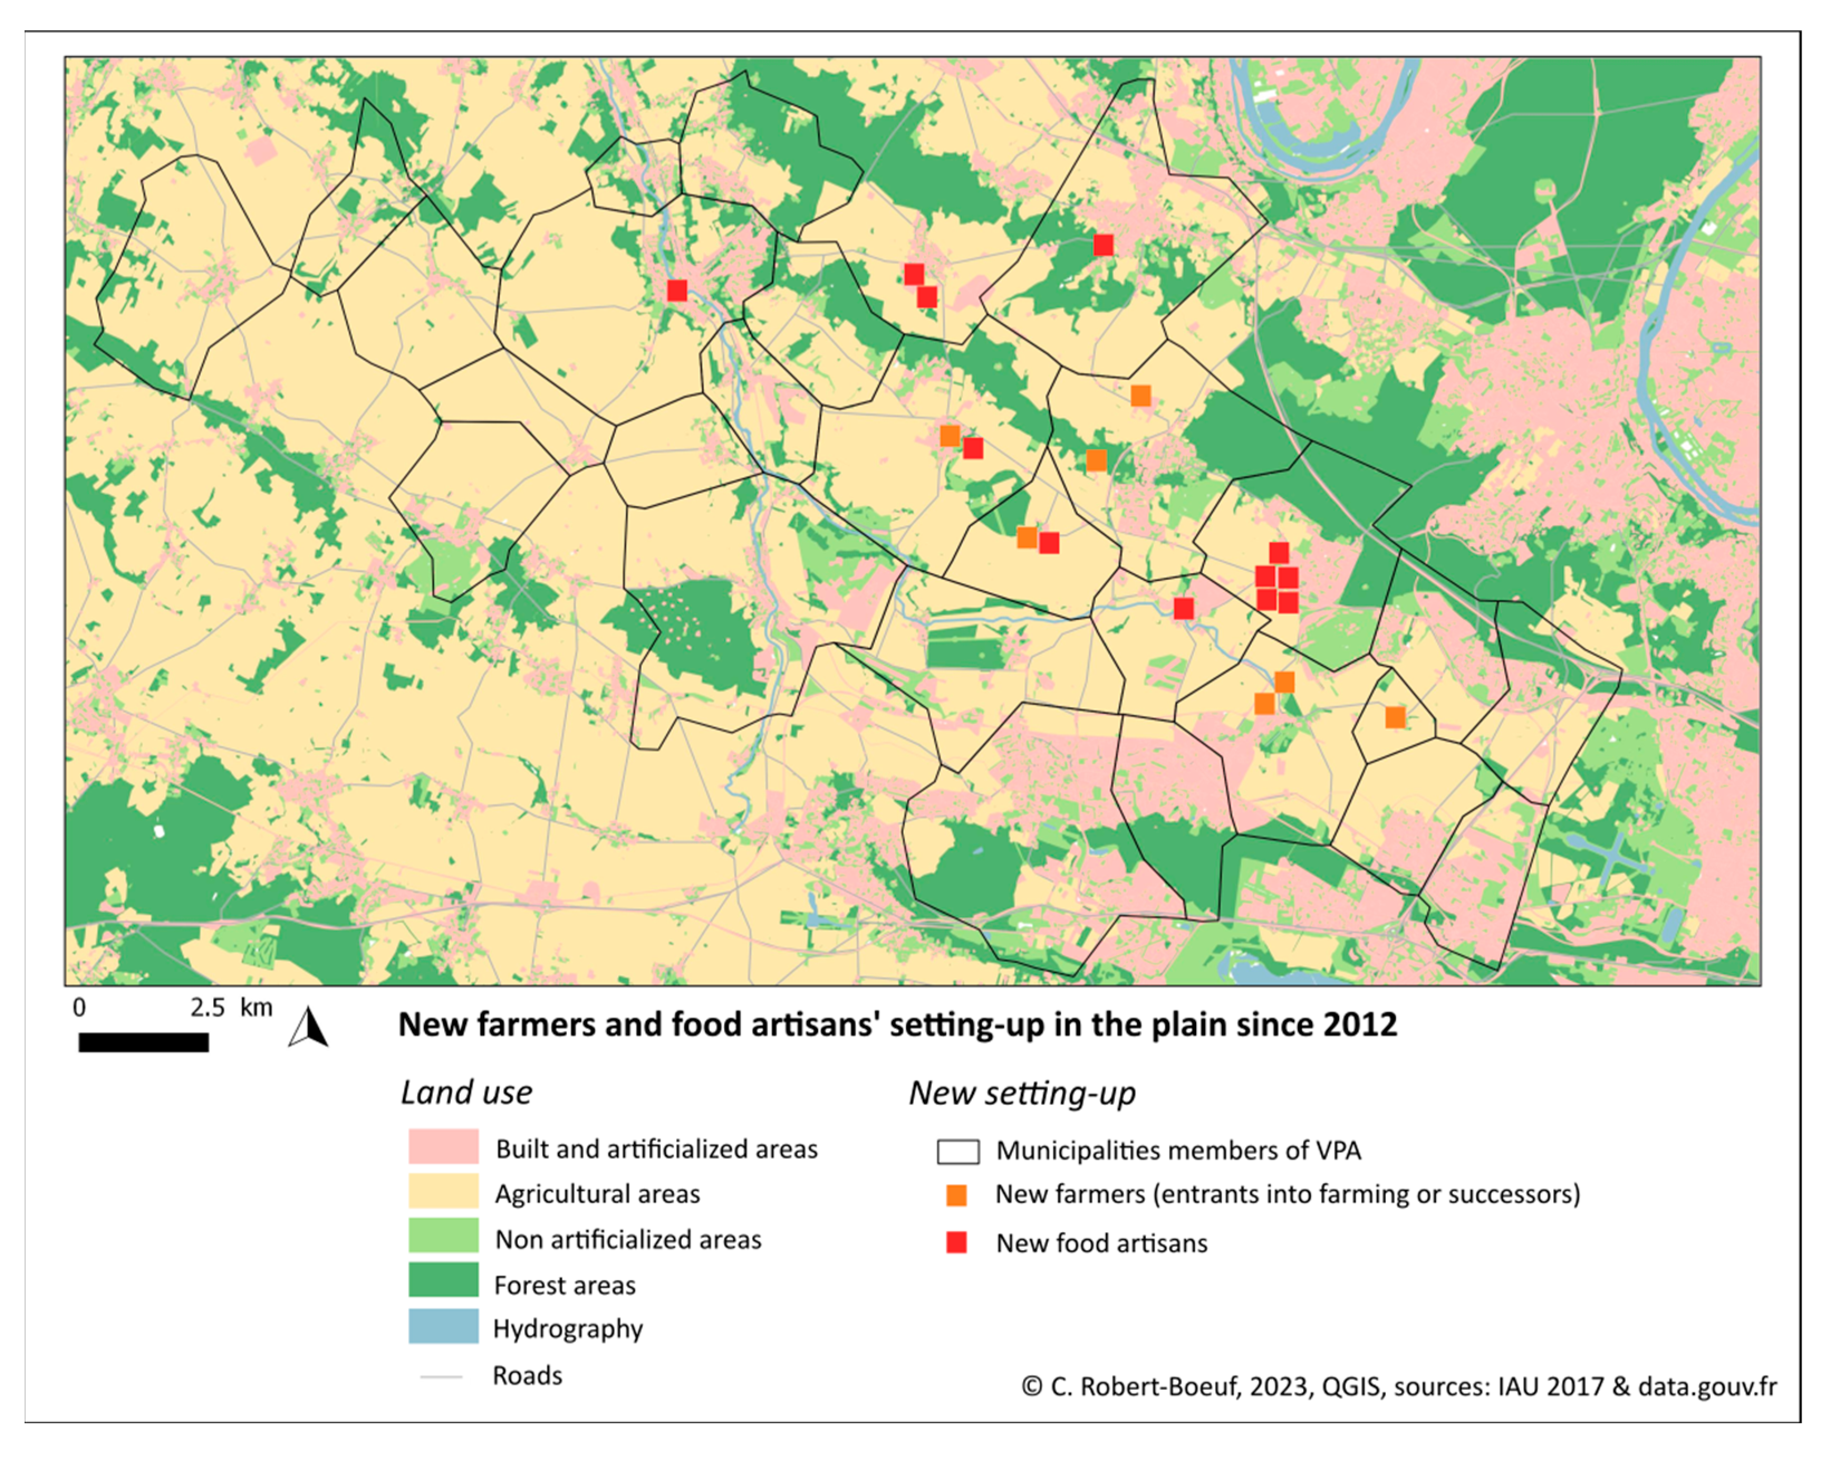Click the municipalities outline legend box
The width and height of the screenshot is (1821, 1466).
tap(958, 1152)
